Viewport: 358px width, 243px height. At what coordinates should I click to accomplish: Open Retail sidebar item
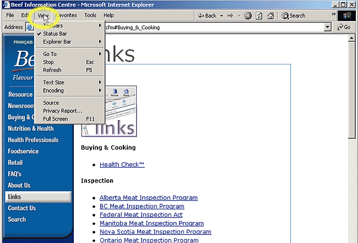coord(15,163)
